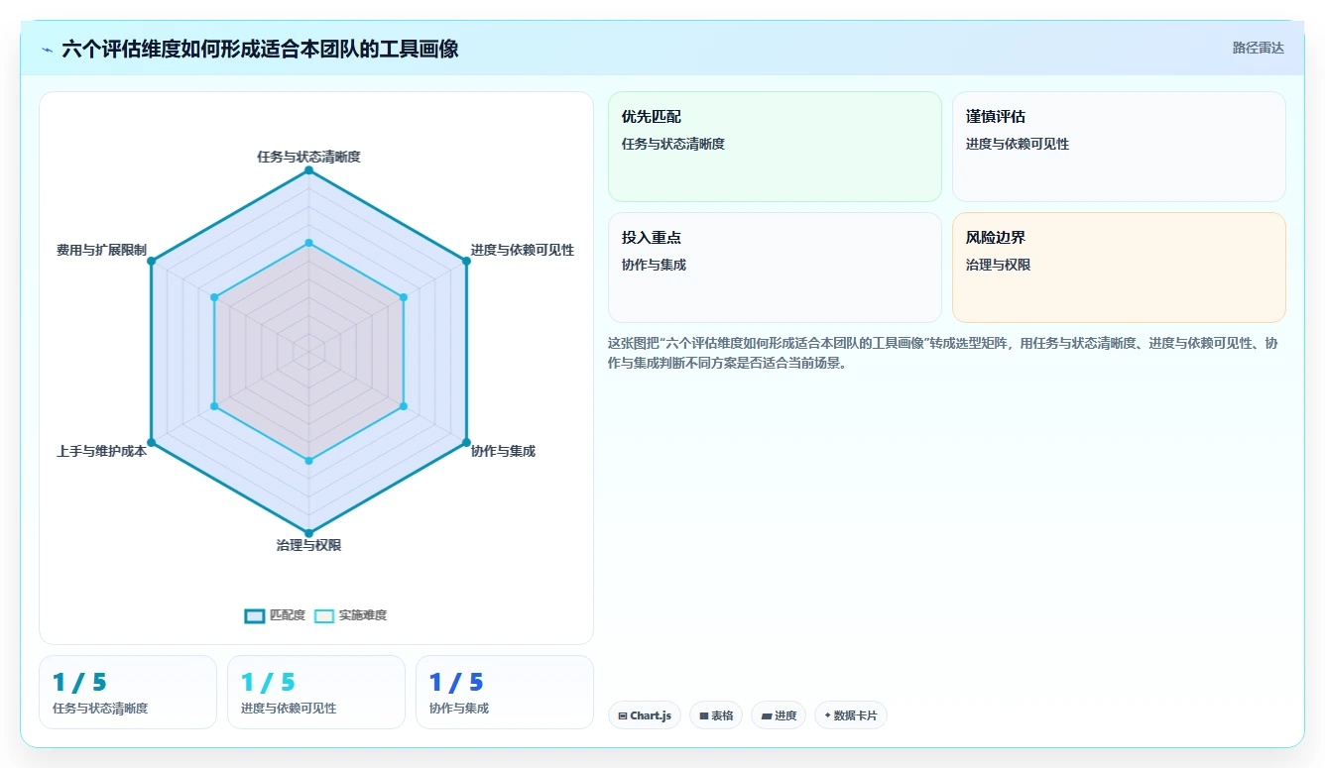This screenshot has height=768, width=1325.
Task: Click the 费用与扩展限制 radar axis label
Action: tap(101, 250)
